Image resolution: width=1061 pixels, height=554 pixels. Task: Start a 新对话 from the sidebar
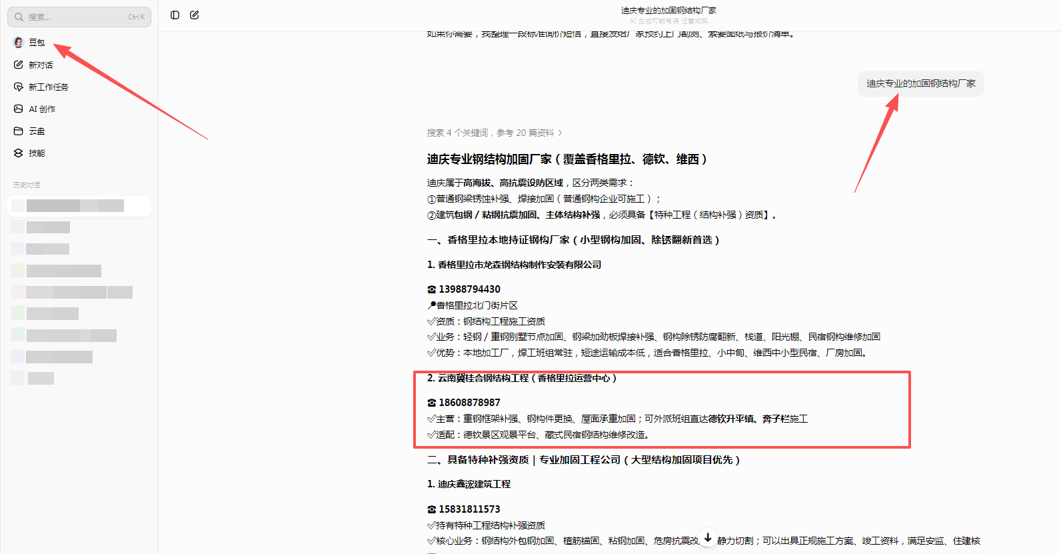pos(33,65)
